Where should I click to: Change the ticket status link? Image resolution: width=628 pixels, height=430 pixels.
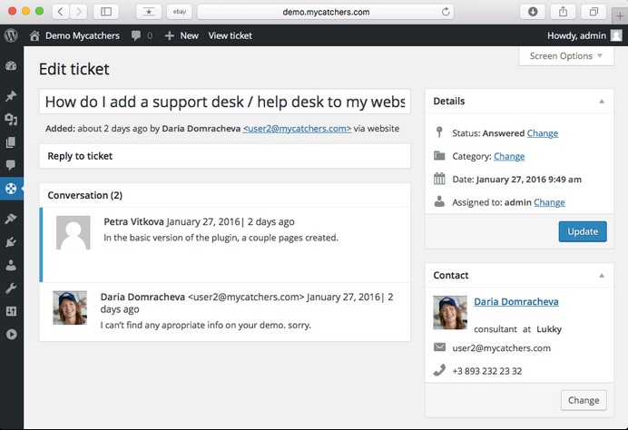(x=543, y=133)
